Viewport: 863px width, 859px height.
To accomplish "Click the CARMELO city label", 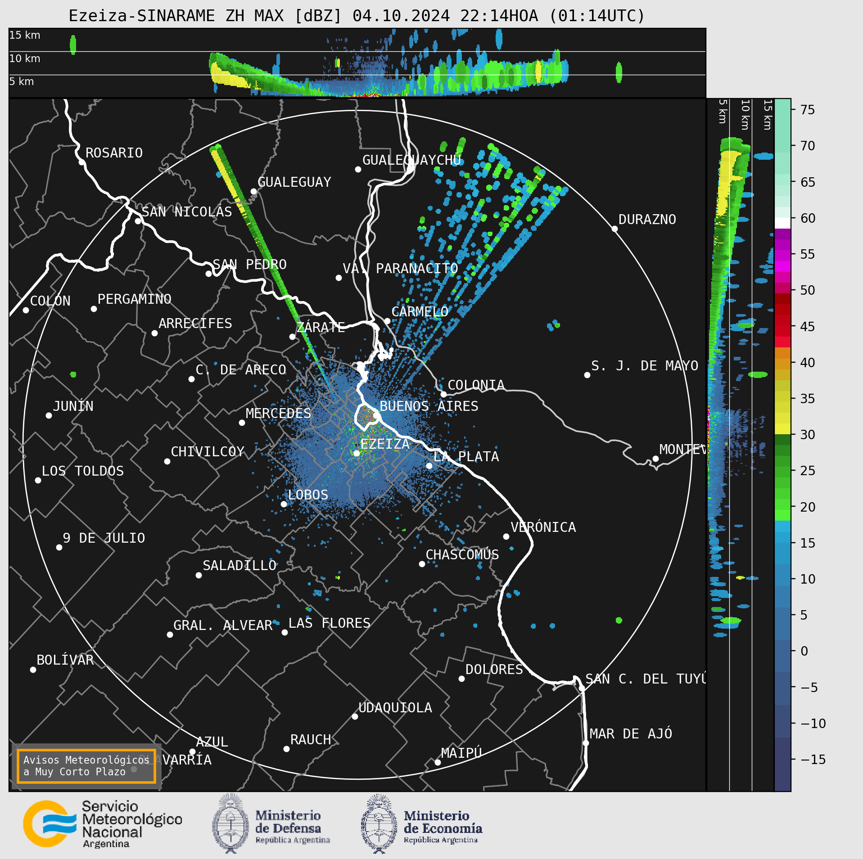I will [420, 312].
